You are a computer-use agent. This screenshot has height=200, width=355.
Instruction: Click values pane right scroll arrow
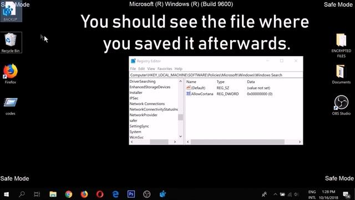[x=300, y=142]
